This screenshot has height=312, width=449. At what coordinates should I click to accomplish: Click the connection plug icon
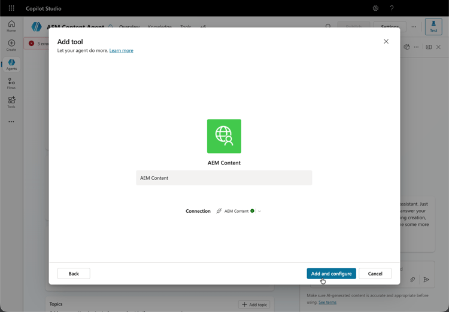tap(219, 211)
